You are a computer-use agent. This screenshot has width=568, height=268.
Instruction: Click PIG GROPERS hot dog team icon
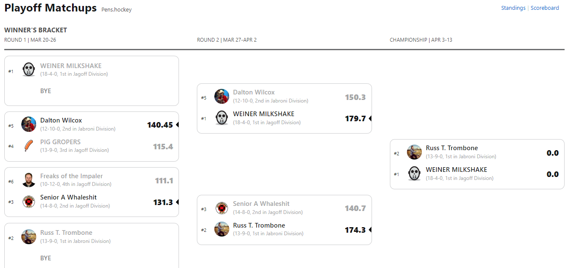coord(29,146)
